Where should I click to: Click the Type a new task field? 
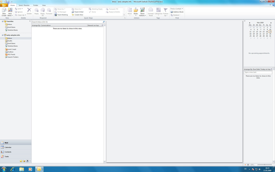tap(258, 73)
